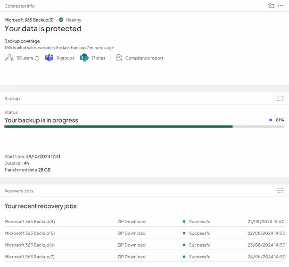289x267 pixels.
Task: Click Successful status in the Backup(4) row
Action: pos(200,221)
